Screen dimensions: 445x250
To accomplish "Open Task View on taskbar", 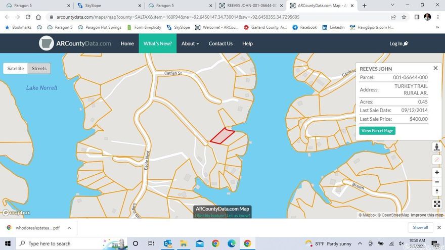I will (x=151, y=243).
